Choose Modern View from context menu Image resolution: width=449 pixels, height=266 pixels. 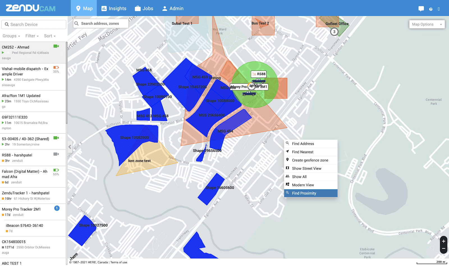[311, 185]
